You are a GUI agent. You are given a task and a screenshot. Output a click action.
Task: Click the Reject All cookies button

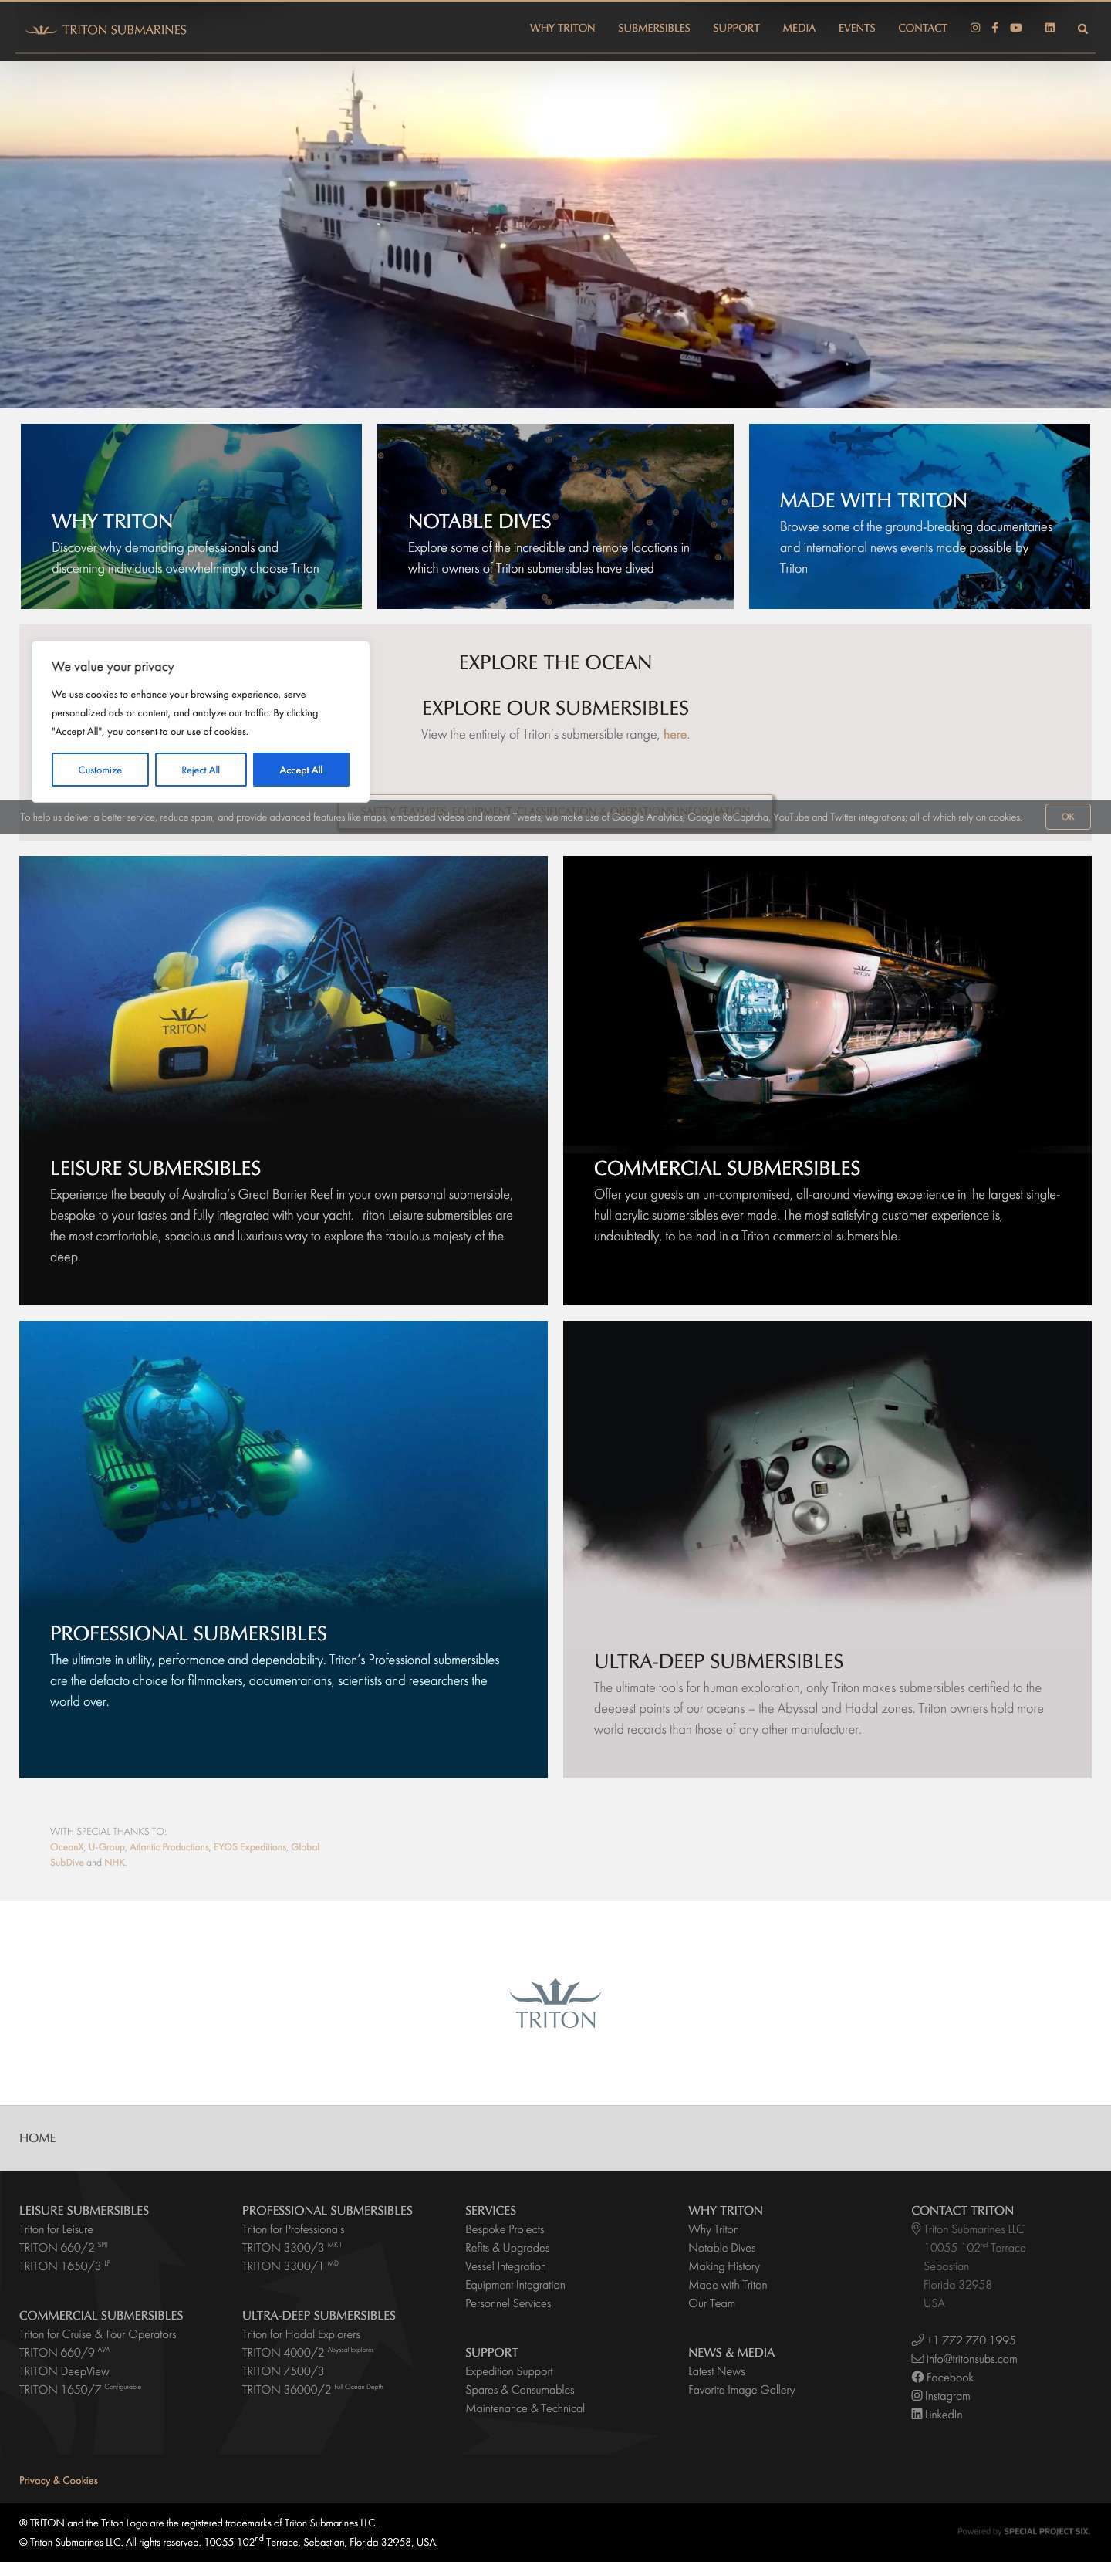click(201, 770)
